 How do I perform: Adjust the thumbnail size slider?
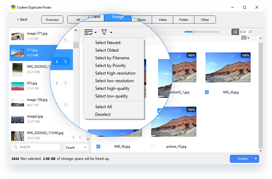coord(193,32)
